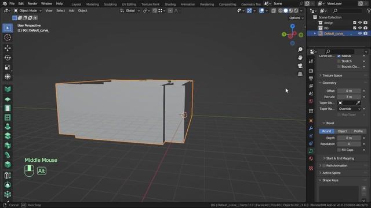Click the bevel Resolution value field
Viewport: 371px width, 208px height.
(349, 144)
